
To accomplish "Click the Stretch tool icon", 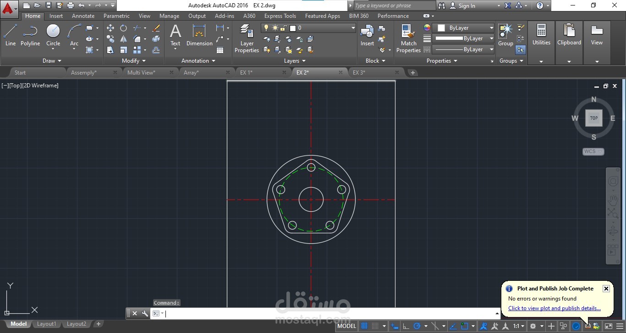I will 110,50.
